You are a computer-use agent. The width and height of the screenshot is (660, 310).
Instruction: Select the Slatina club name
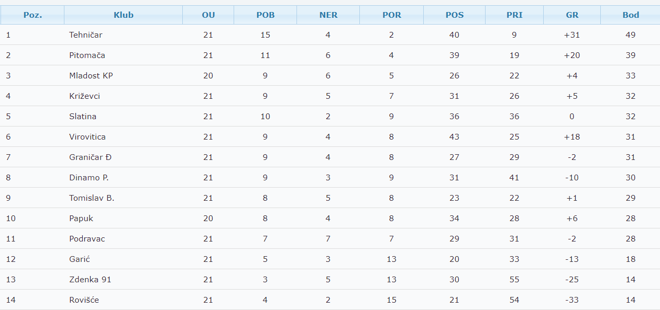(83, 117)
